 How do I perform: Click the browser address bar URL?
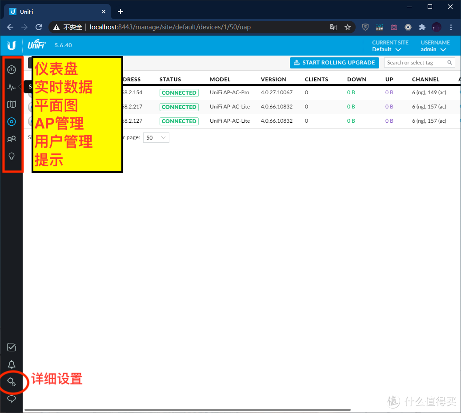tap(170, 27)
